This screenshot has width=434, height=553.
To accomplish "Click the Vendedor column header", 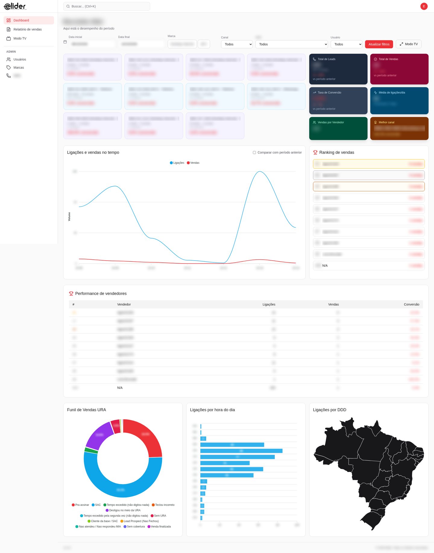I will 124,305.
